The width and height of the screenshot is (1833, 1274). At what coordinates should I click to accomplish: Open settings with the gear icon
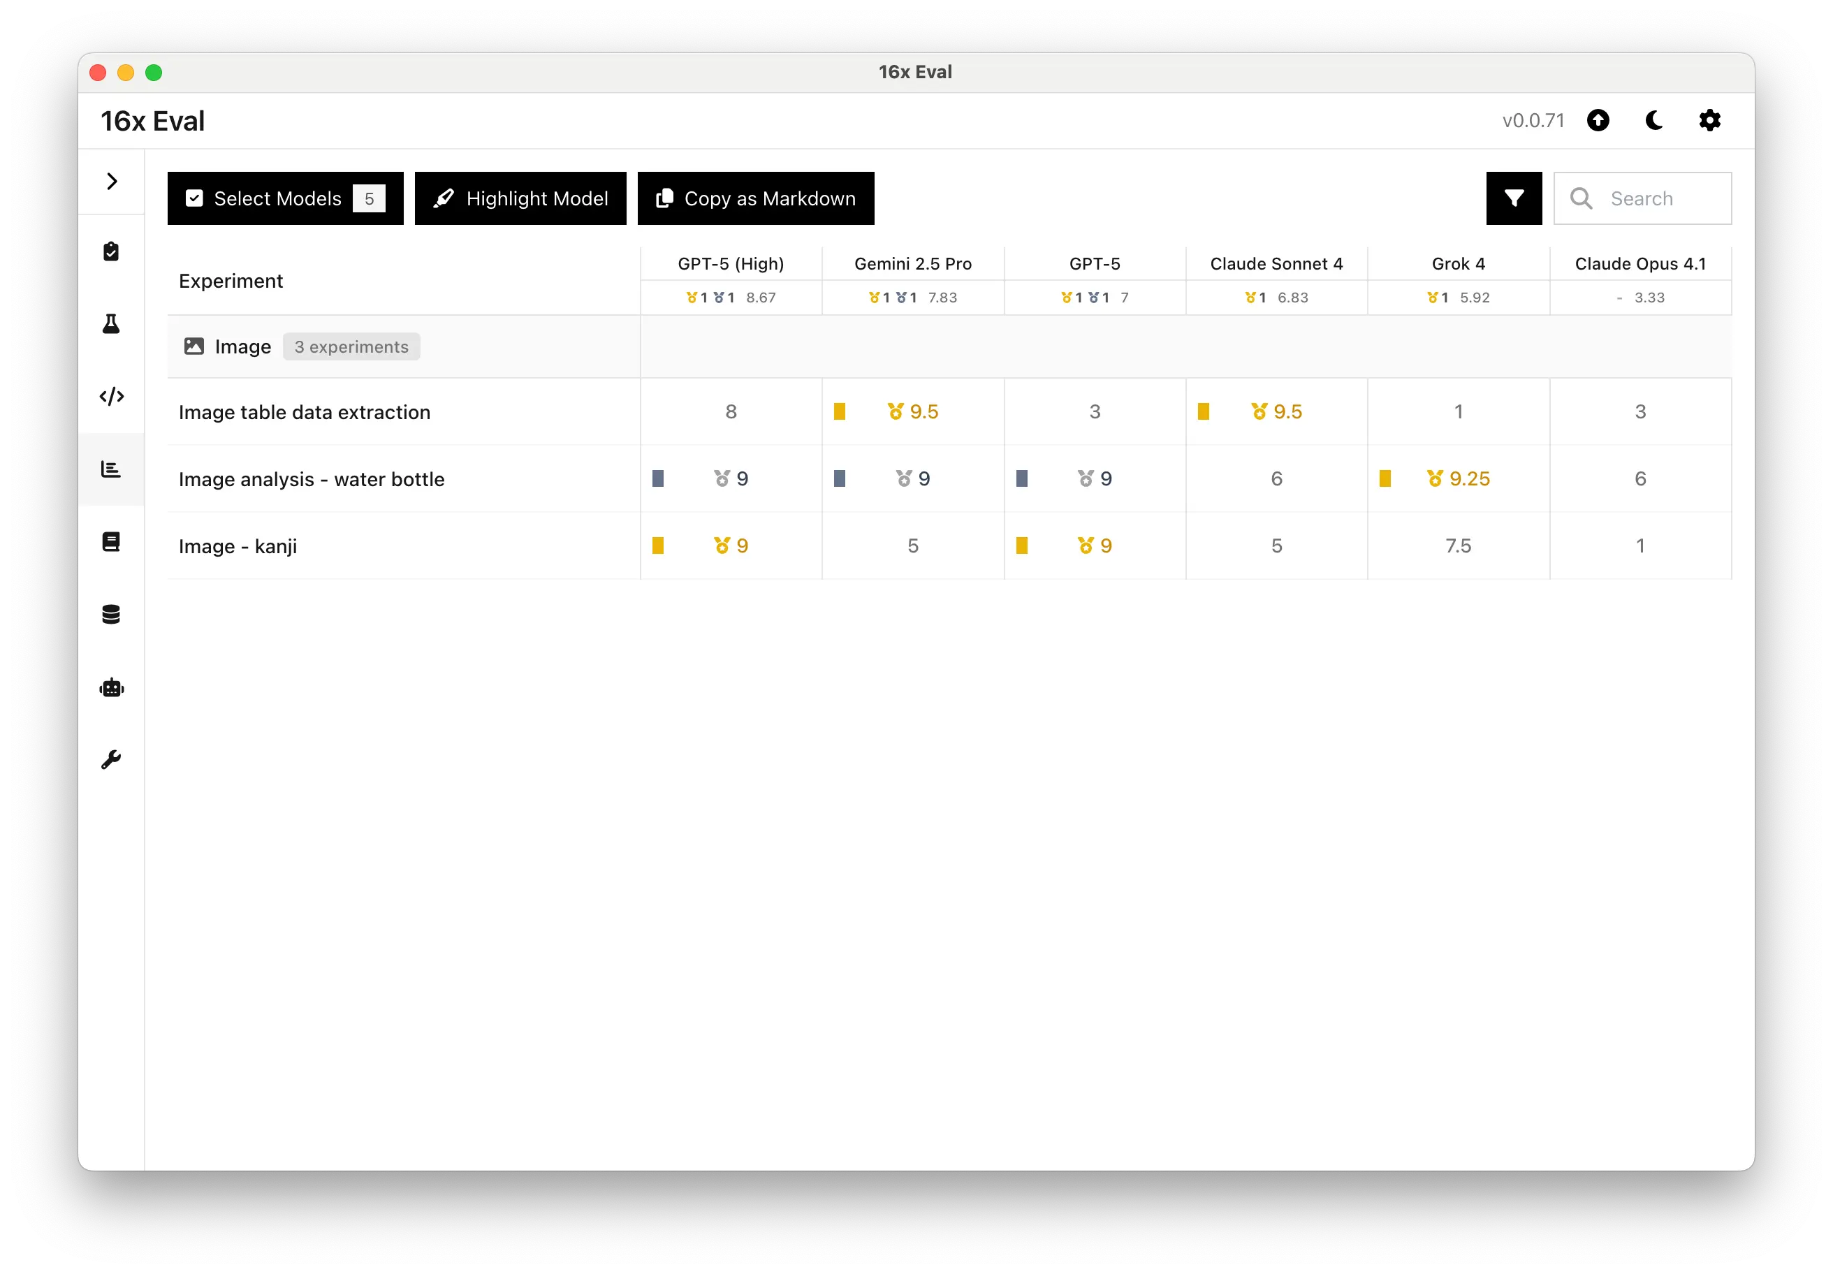[x=1709, y=121]
